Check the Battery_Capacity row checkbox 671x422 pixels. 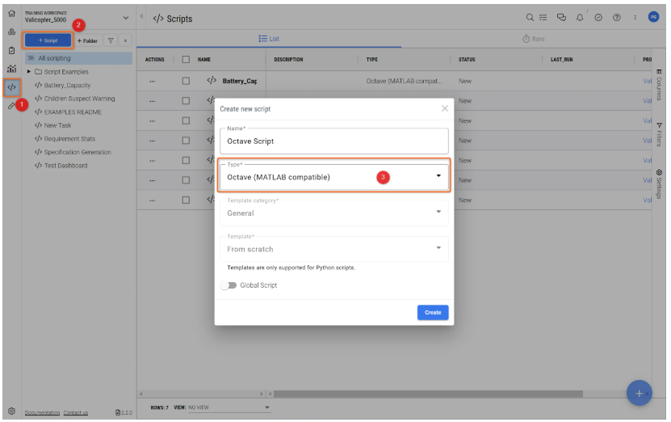(186, 81)
